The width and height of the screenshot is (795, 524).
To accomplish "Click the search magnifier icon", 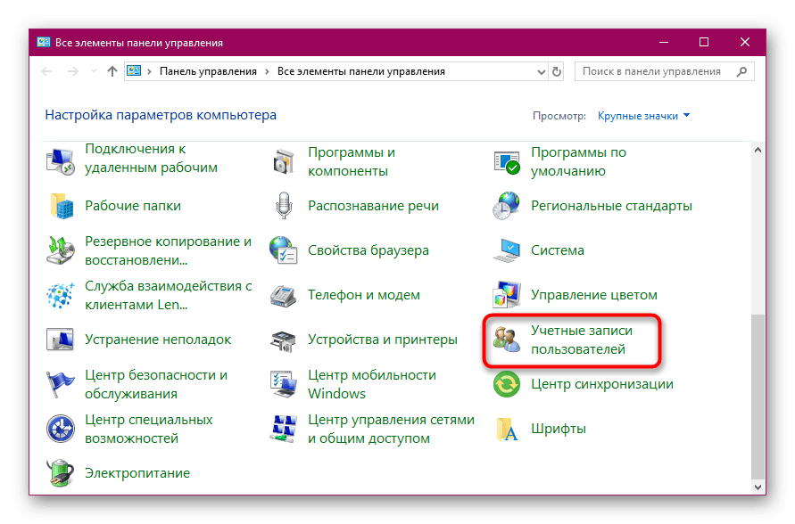I will (741, 72).
